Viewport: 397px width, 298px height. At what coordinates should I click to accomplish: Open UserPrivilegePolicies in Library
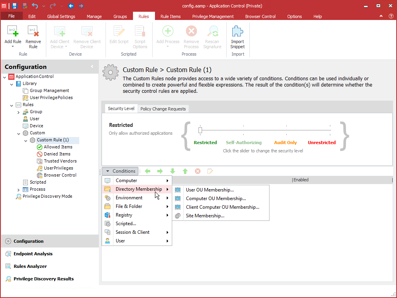51,98
